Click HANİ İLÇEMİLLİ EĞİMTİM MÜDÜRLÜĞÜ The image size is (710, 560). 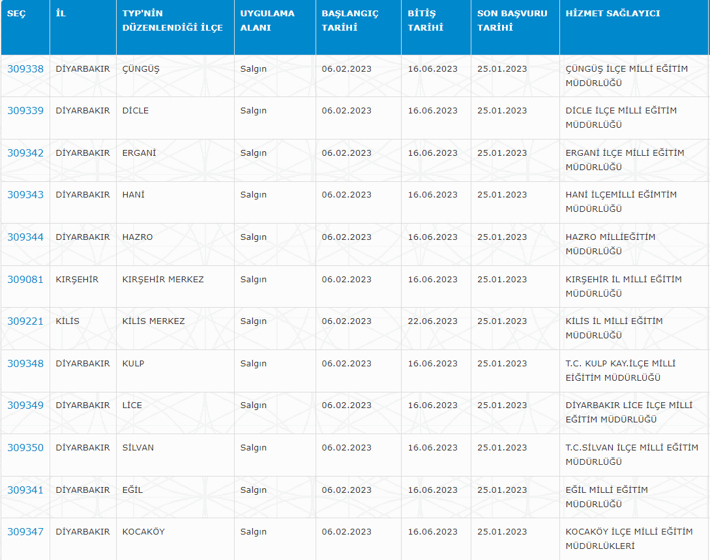click(x=621, y=202)
